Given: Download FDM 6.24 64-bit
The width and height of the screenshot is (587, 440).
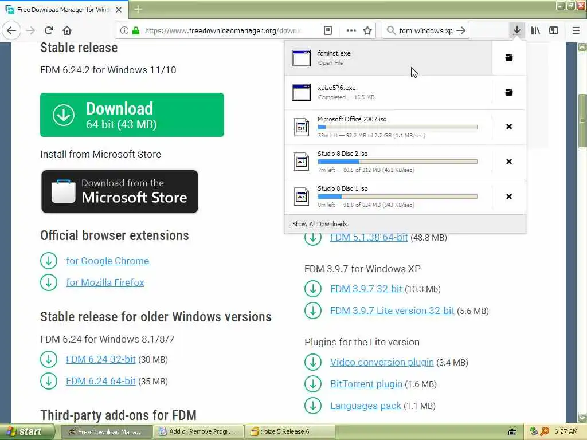Looking at the screenshot, I should point(101,381).
